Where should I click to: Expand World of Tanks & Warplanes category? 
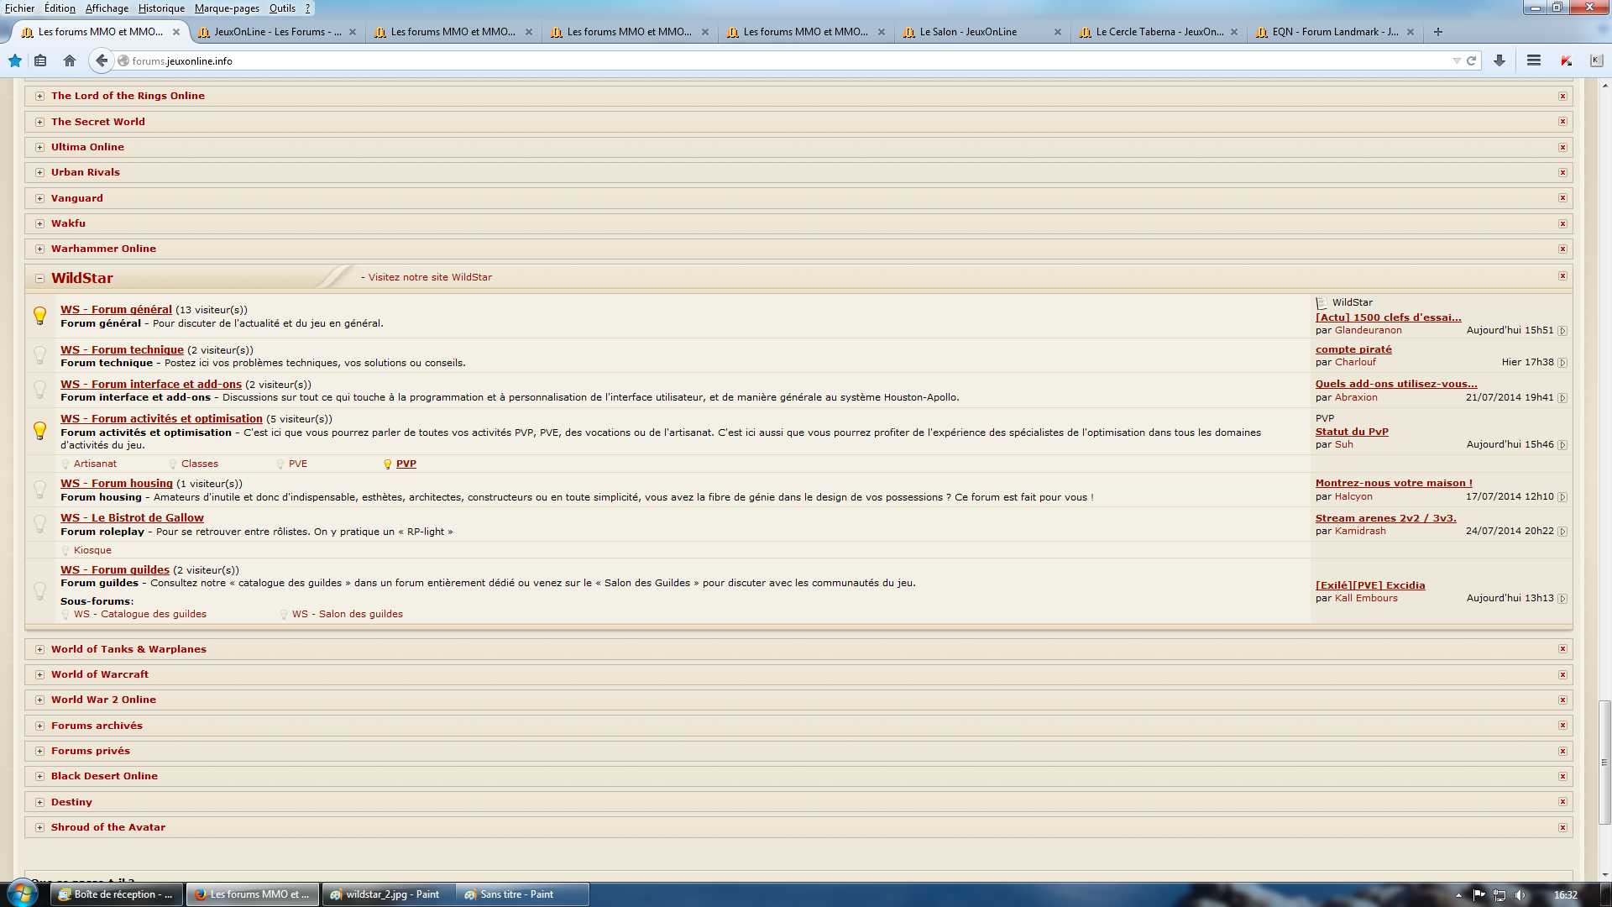pos(39,650)
